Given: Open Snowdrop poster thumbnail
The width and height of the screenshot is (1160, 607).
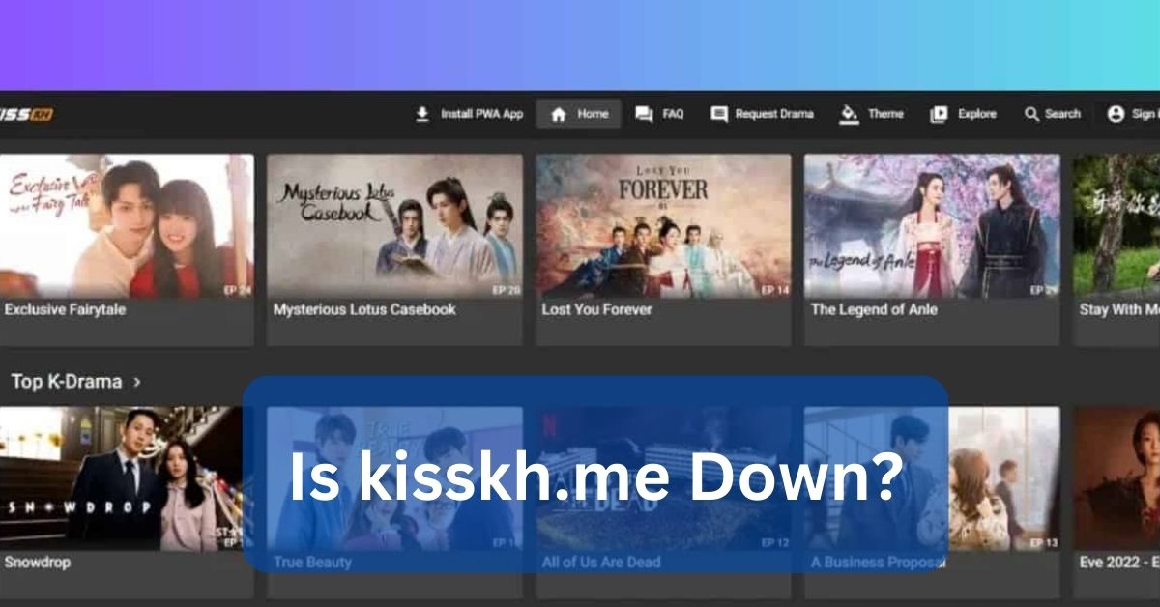Looking at the screenshot, I should point(127,478).
